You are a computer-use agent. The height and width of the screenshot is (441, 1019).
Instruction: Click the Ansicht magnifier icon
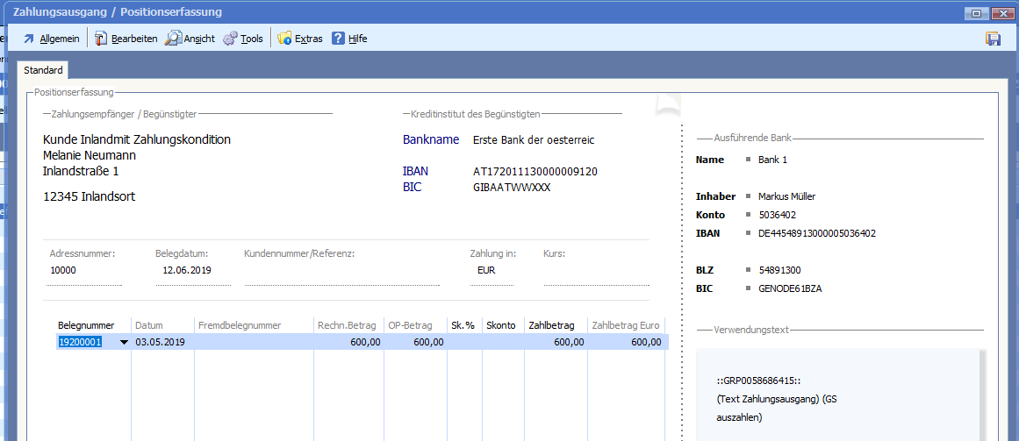tap(174, 39)
